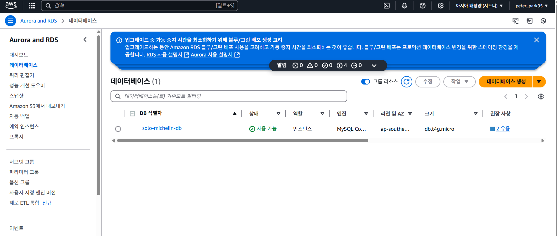Screen dimensions: 557x236
Task: Collapse the Aurora and RDS sidebar
Action: 85,39
